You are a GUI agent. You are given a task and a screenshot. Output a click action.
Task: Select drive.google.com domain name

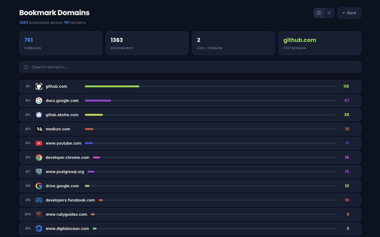point(62,186)
